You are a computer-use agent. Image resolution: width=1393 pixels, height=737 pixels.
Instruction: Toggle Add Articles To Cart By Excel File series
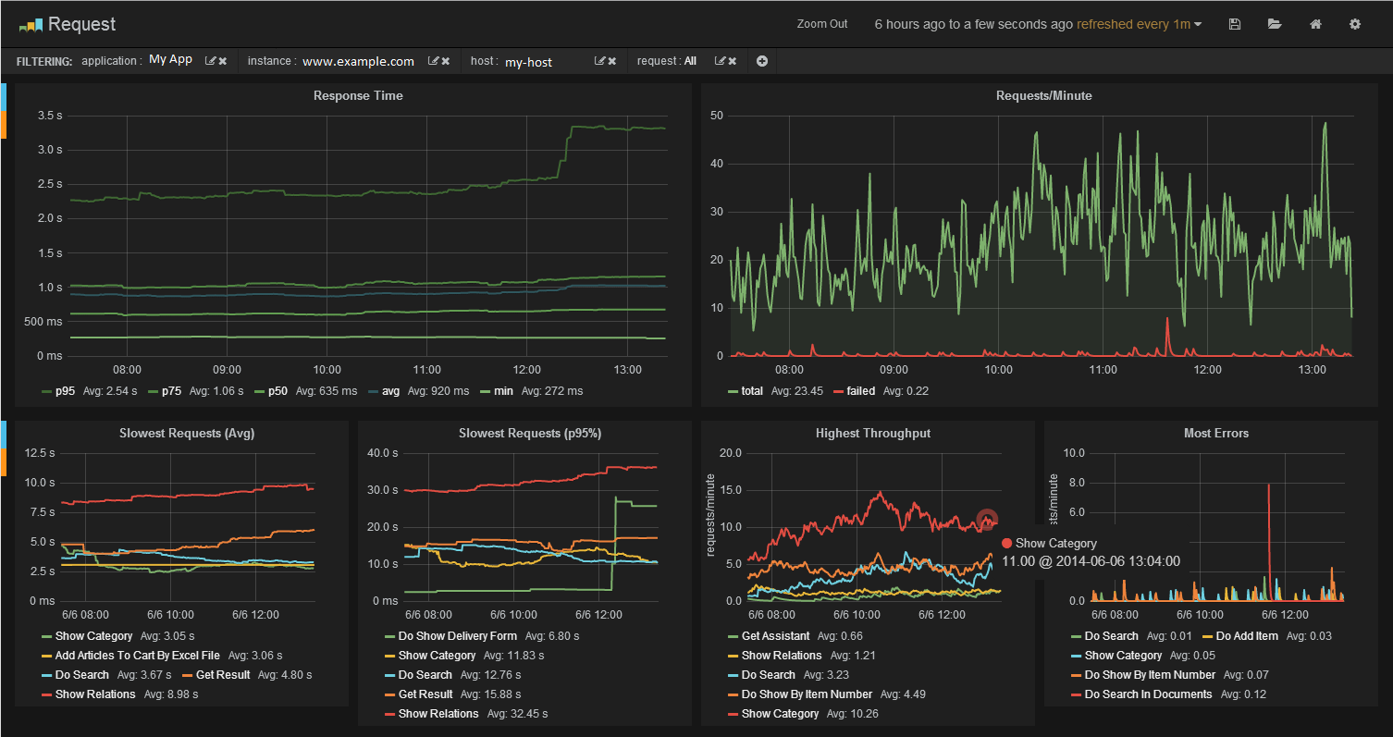(138, 656)
